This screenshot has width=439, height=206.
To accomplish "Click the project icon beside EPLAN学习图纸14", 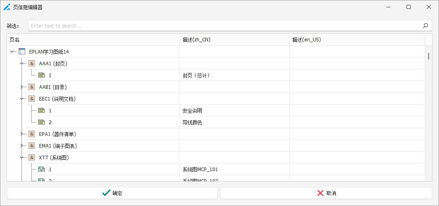I will [x=22, y=52].
